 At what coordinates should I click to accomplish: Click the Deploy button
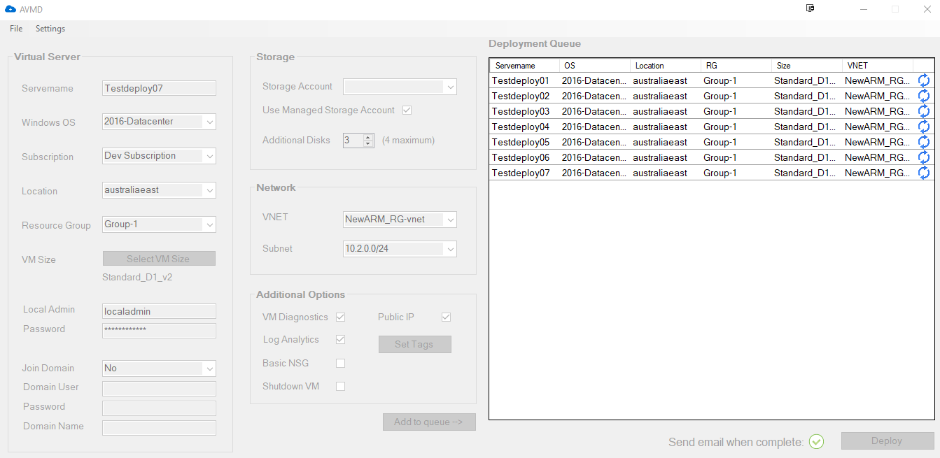tap(888, 441)
